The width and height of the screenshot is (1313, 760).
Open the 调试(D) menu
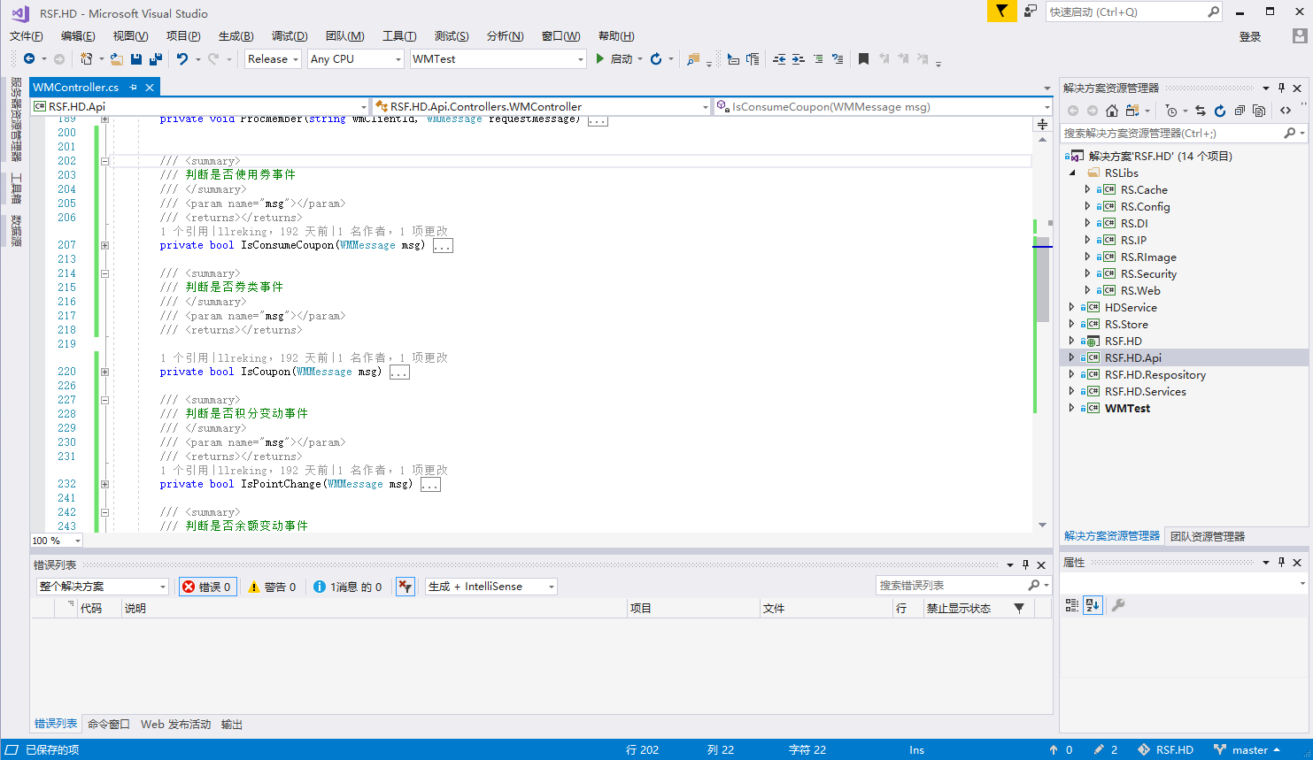(289, 36)
